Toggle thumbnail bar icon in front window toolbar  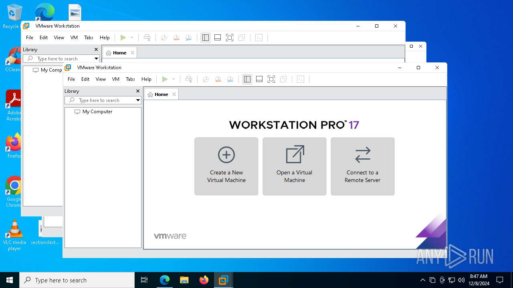tap(259, 79)
